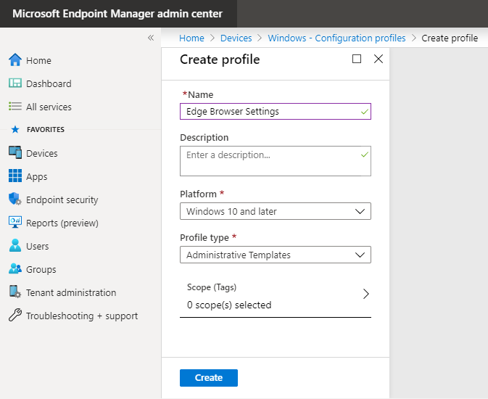Open the Profile type dropdown
The width and height of the screenshot is (488, 399).
coord(276,255)
